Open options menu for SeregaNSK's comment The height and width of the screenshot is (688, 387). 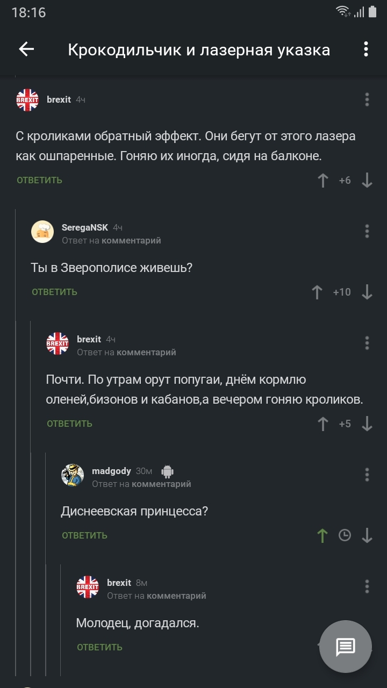click(367, 231)
